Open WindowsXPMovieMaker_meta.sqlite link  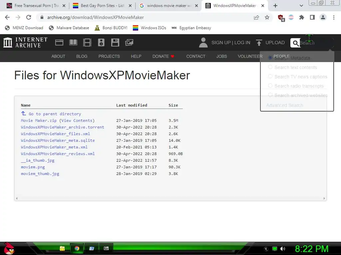click(58, 140)
